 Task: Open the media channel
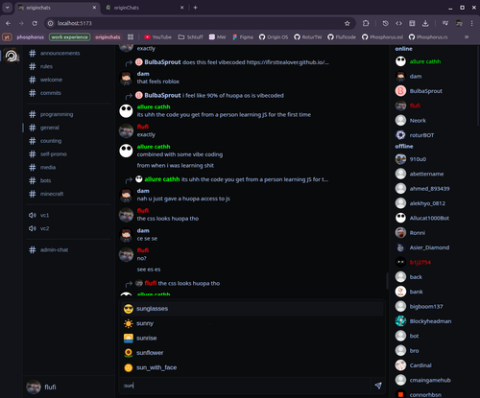click(x=68, y=167)
